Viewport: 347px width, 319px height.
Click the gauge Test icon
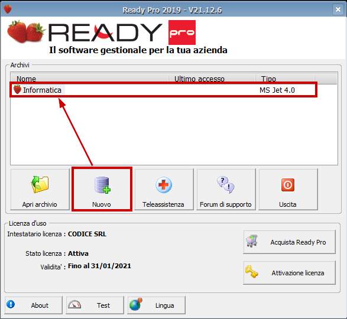pos(74,305)
